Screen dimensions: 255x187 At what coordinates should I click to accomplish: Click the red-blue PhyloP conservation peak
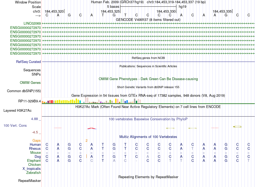(92, 128)
